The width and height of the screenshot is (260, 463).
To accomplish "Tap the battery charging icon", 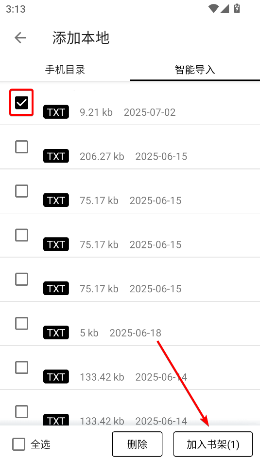I will (237, 8).
